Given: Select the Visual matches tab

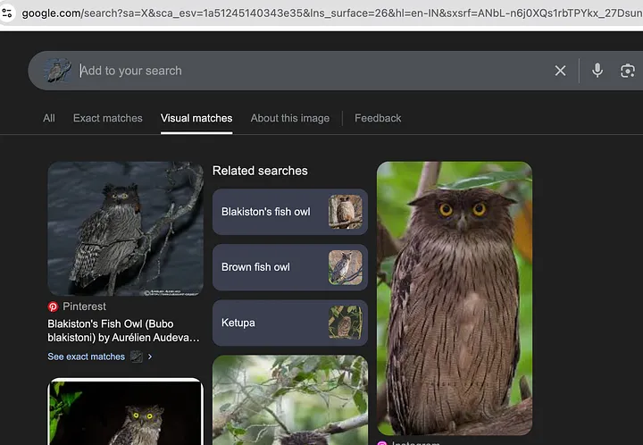Looking at the screenshot, I should [x=196, y=118].
